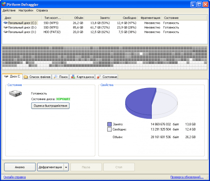Sort by the Фрагментация column header
The image size is (210, 181).
click(x=150, y=18)
